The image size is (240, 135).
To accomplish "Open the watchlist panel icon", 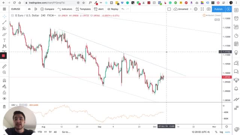I will (236, 10).
